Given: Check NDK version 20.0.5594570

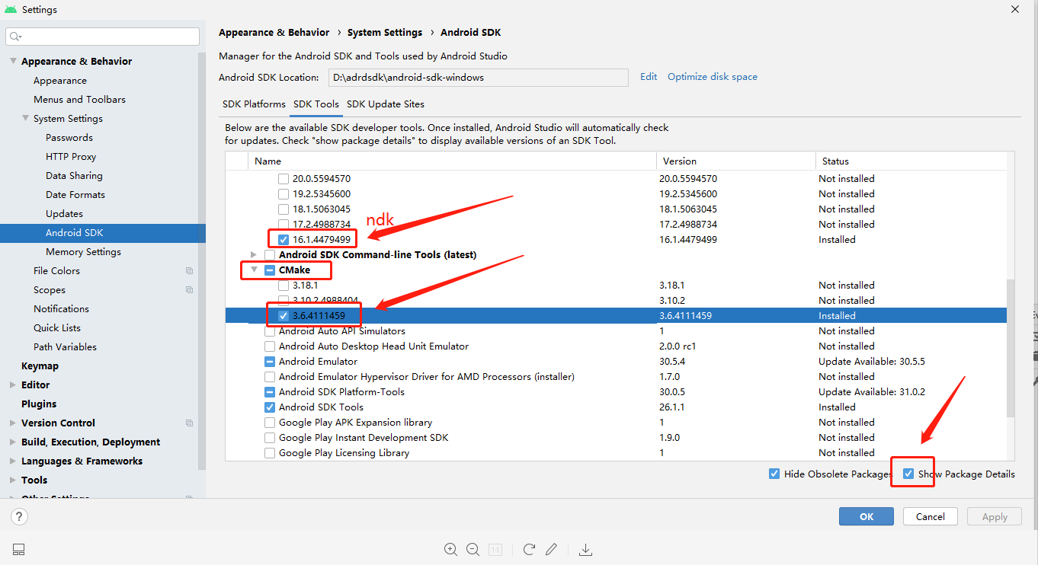Looking at the screenshot, I should pyautogui.click(x=284, y=179).
